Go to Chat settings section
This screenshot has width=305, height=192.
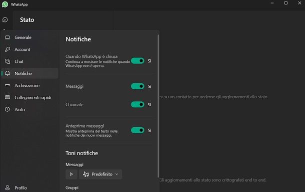(30, 61)
